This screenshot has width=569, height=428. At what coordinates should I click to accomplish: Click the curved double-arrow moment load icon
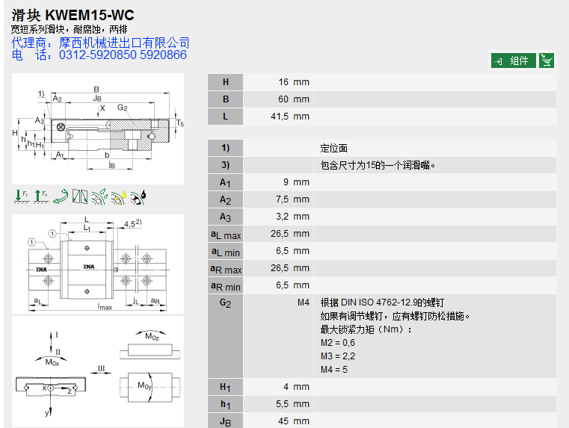point(61,197)
